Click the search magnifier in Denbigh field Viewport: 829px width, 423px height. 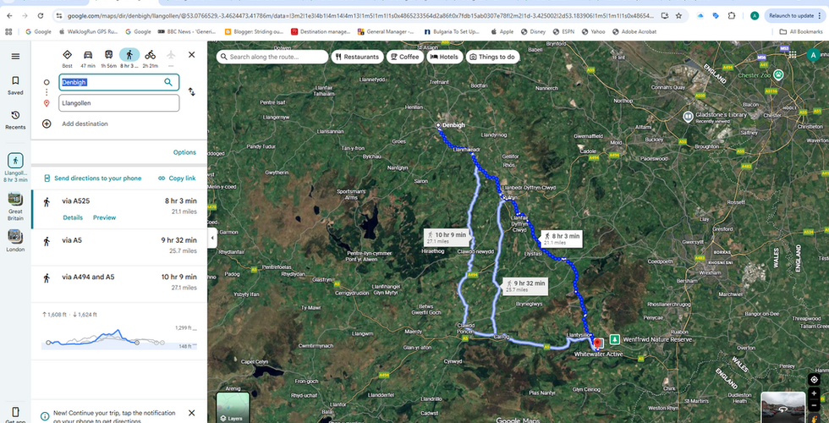[x=168, y=82]
